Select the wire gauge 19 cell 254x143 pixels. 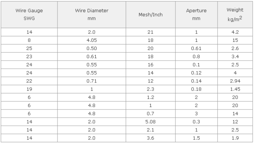pos(29,89)
